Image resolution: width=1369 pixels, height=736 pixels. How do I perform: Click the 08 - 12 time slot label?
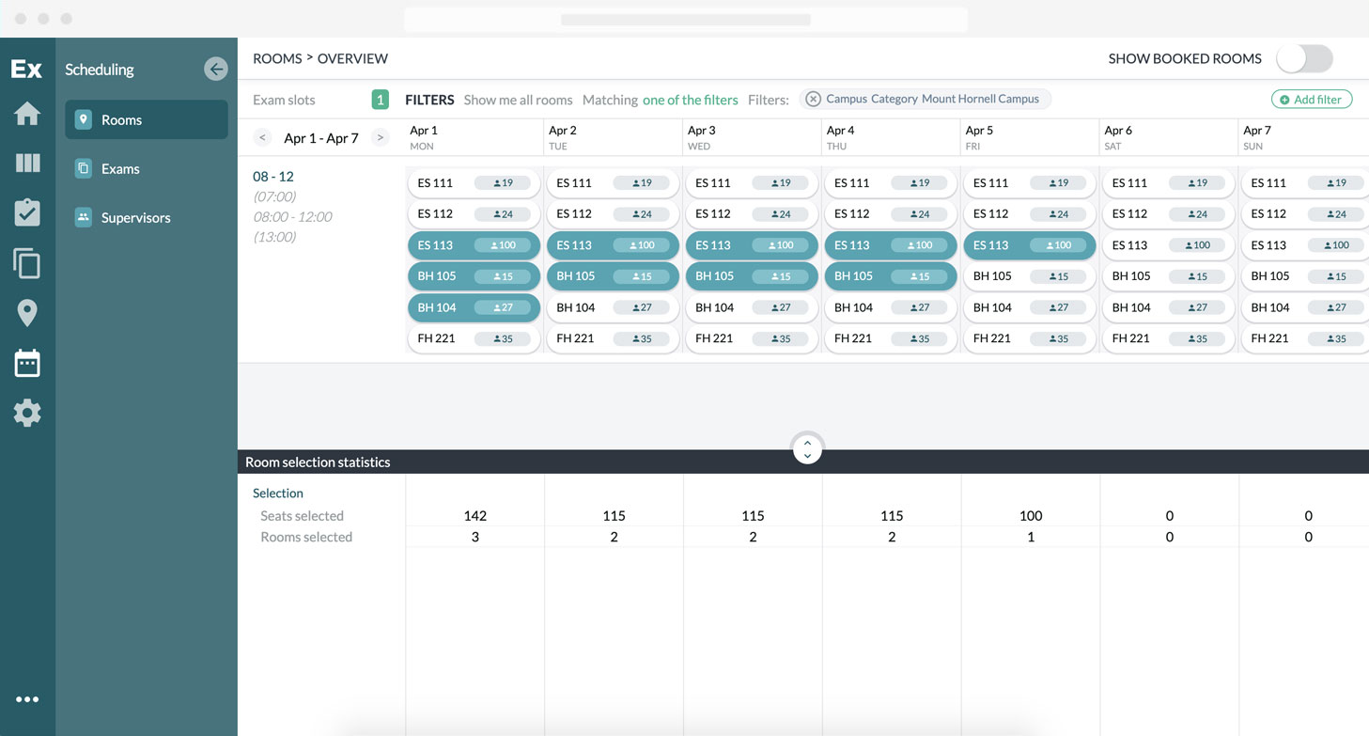(x=273, y=176)
